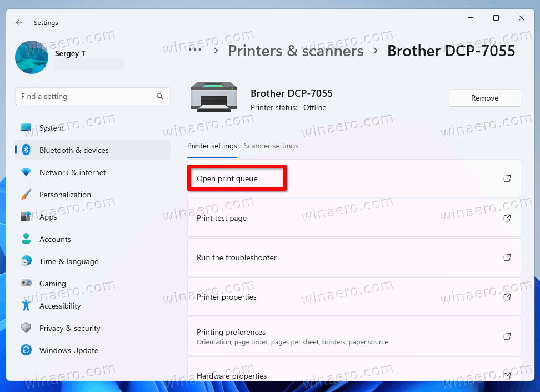This screenshot has width=540, height=392.
Task: Print test page
Action: (x=354, y=218)
